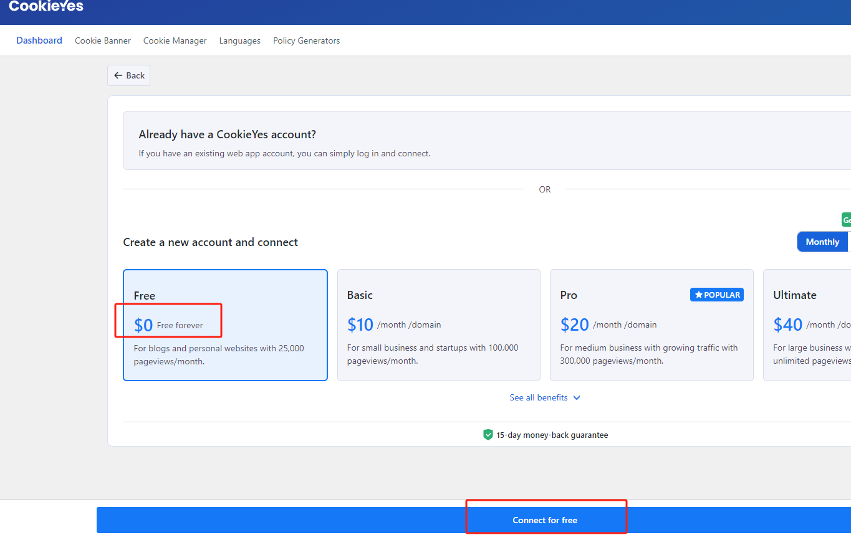
Task: Click the back arrow icon
Action: point(118,75)
